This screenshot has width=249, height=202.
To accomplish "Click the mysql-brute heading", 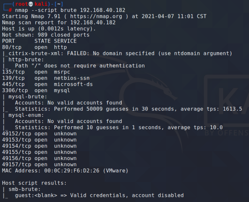I will pos(28,97).
